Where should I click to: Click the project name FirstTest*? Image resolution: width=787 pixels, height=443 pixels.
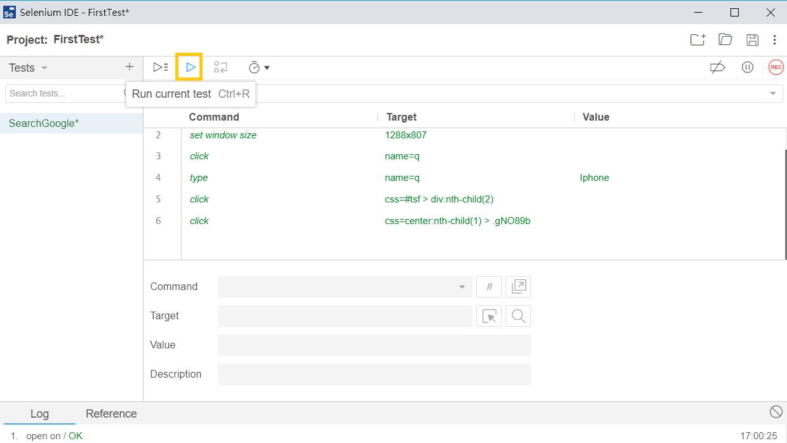point(79,39)
